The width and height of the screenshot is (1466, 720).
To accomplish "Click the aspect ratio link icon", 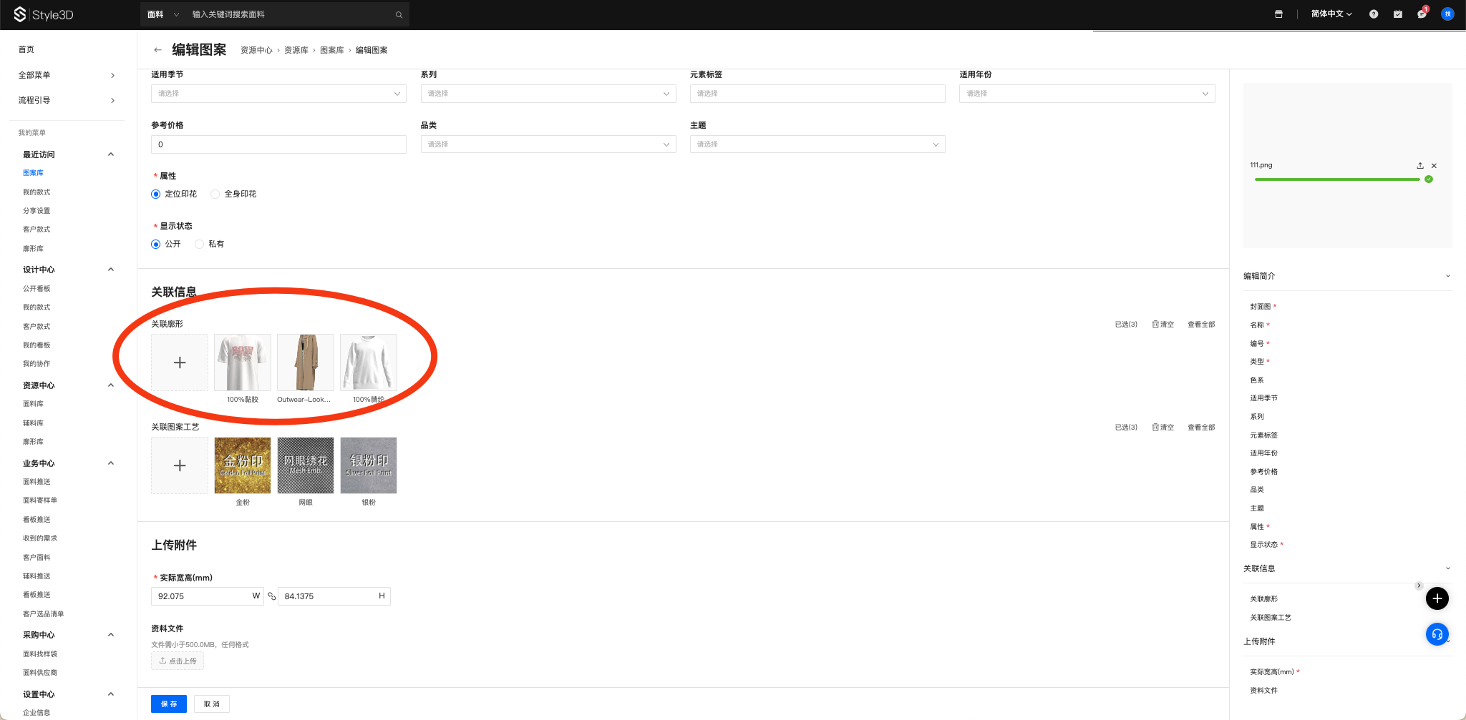I will [x=271, y=596].
